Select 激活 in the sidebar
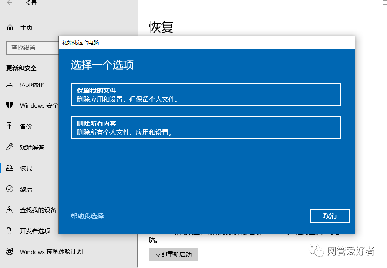This screenshot has width=387, height=268. pos(26,189)
